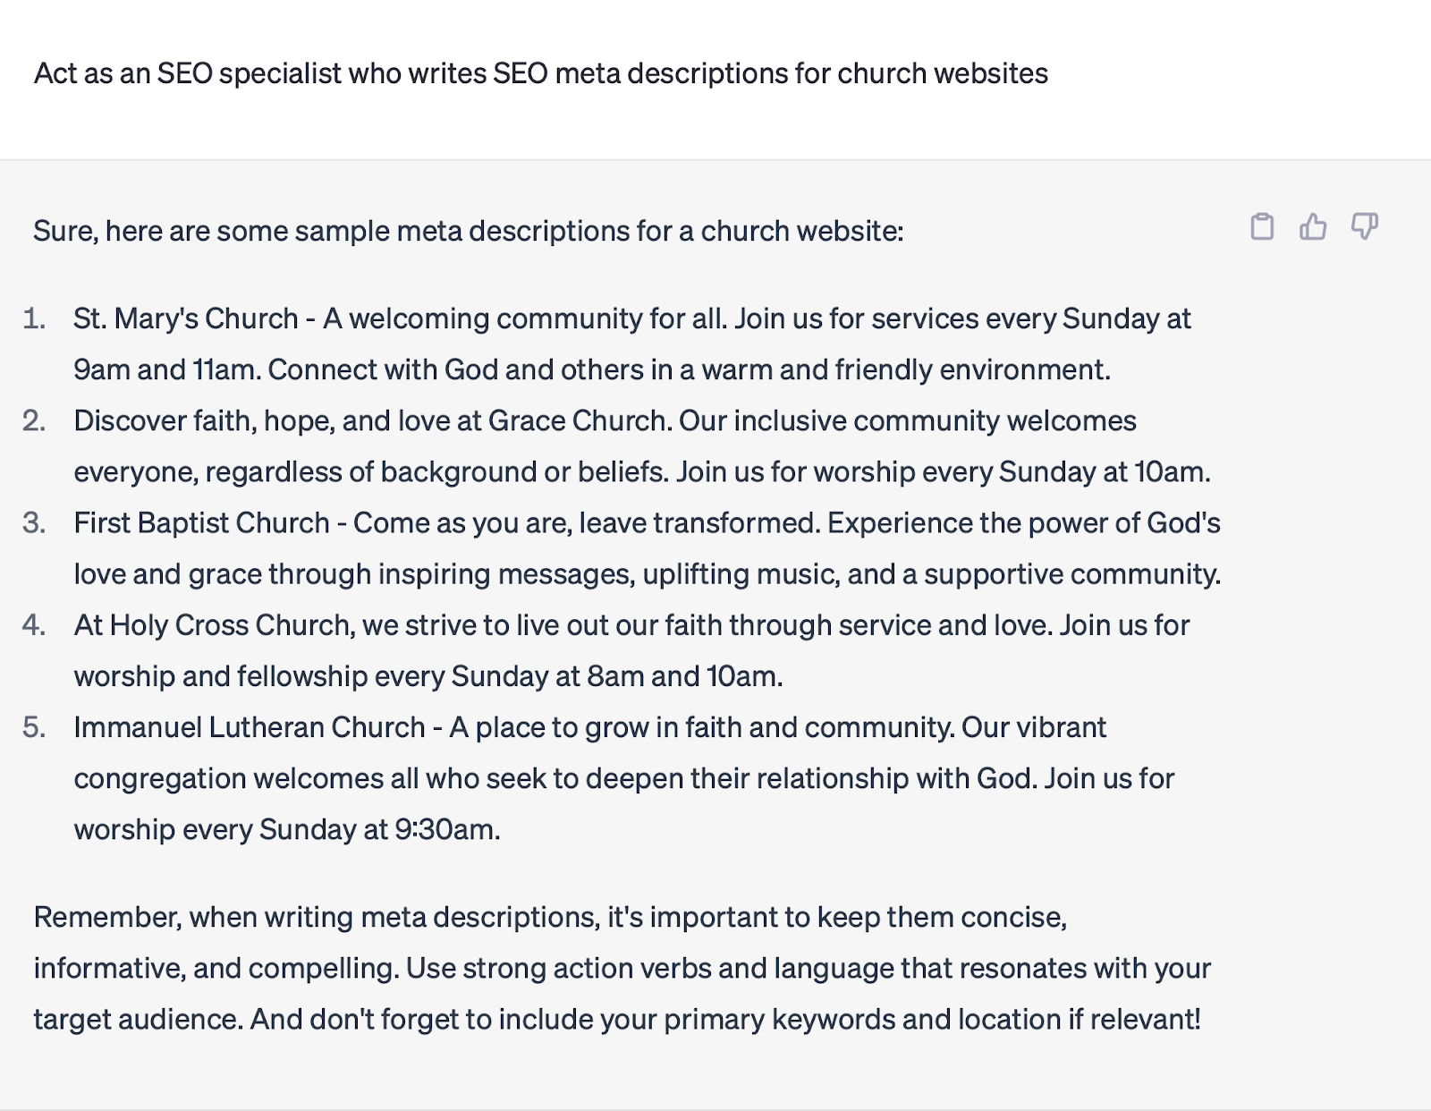Click the Holy Cross Church description
This screenshot has height=1111, width=1431.
(x=631, y=650)
